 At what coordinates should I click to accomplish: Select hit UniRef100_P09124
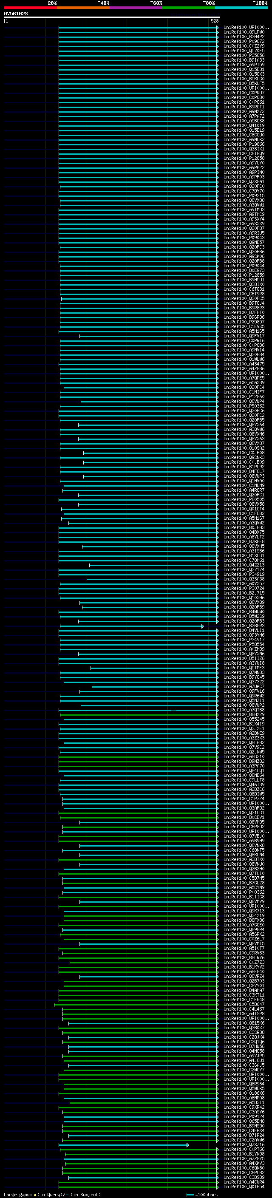coord(244,1116)
